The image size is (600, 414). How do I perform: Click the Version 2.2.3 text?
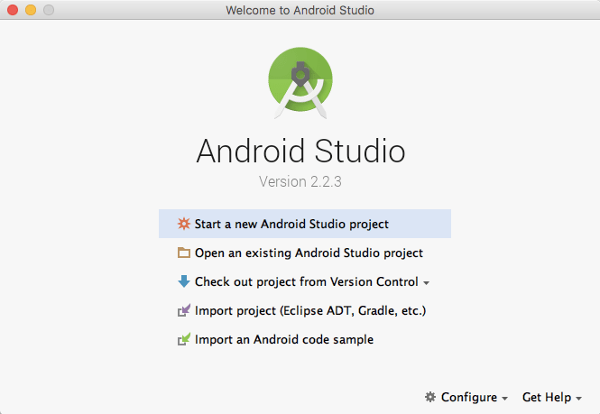click(x=300, y=182)
